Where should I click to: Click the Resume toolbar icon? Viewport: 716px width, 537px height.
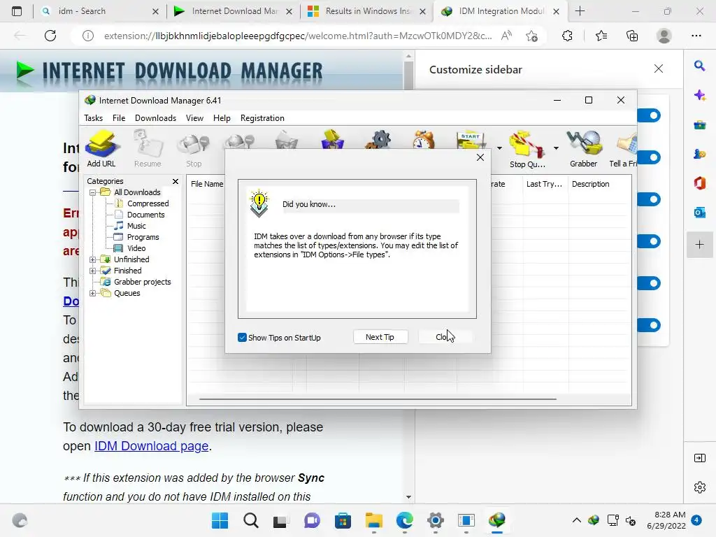148,148
